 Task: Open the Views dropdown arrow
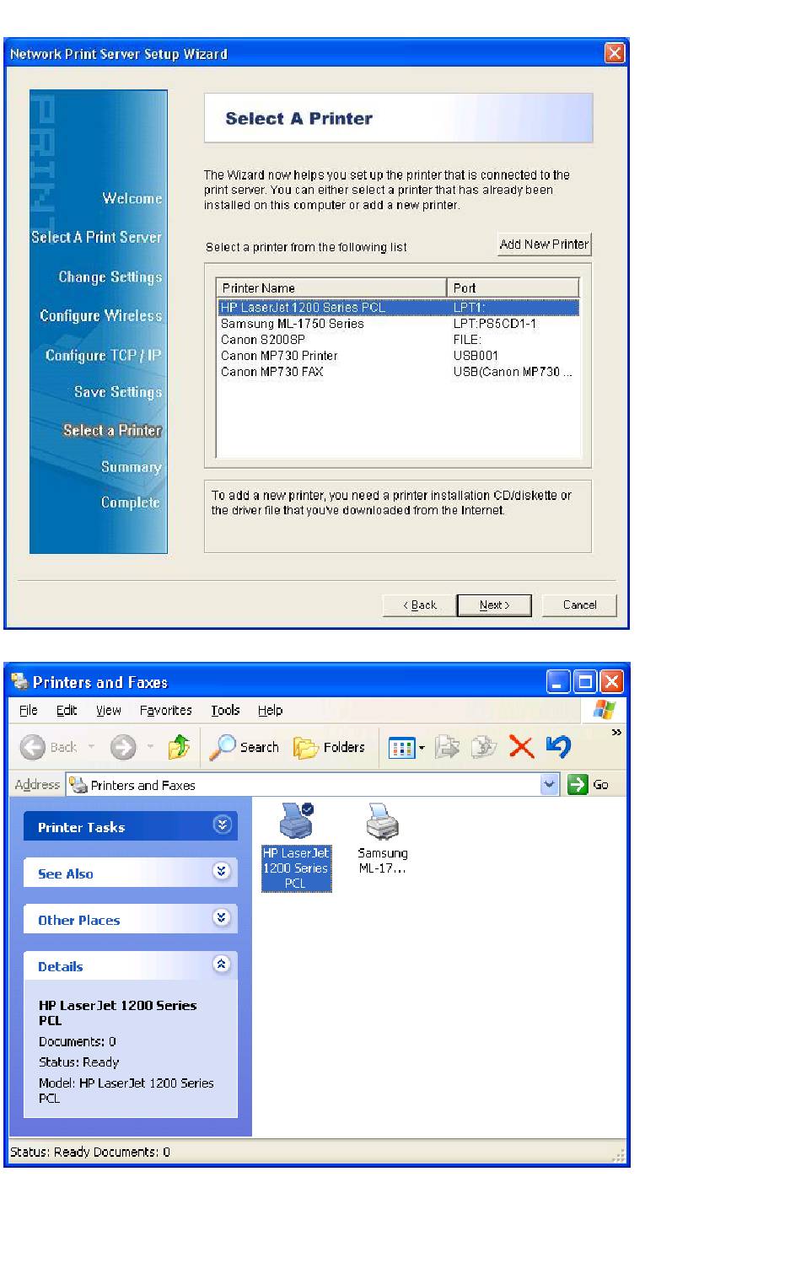click(x=422, y=747)
